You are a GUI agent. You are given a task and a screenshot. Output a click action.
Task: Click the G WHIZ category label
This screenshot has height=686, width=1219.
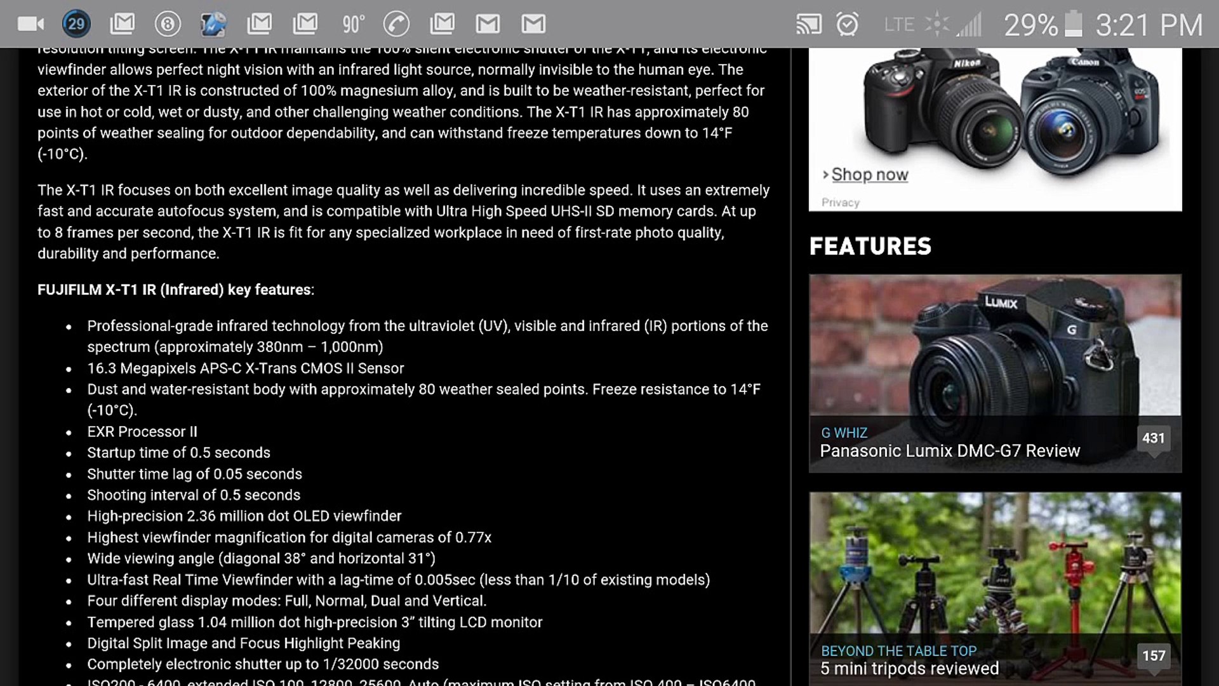pos(844,433)
